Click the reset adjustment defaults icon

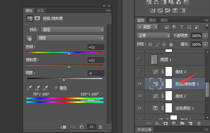coord(82,127)
